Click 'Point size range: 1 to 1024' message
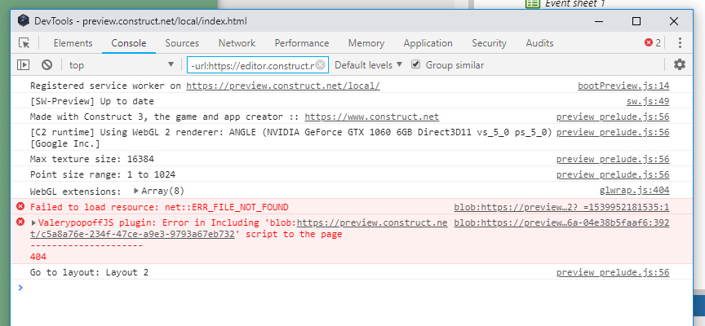The width and height of the screenshot is (705, 326). tap(103, 174)
